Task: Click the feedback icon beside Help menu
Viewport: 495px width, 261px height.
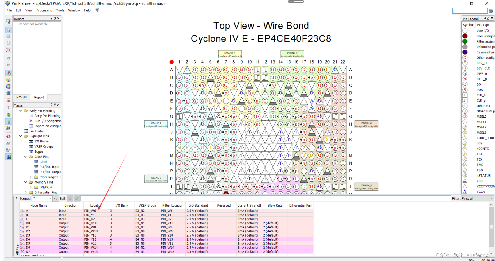Action: (97, 10)
